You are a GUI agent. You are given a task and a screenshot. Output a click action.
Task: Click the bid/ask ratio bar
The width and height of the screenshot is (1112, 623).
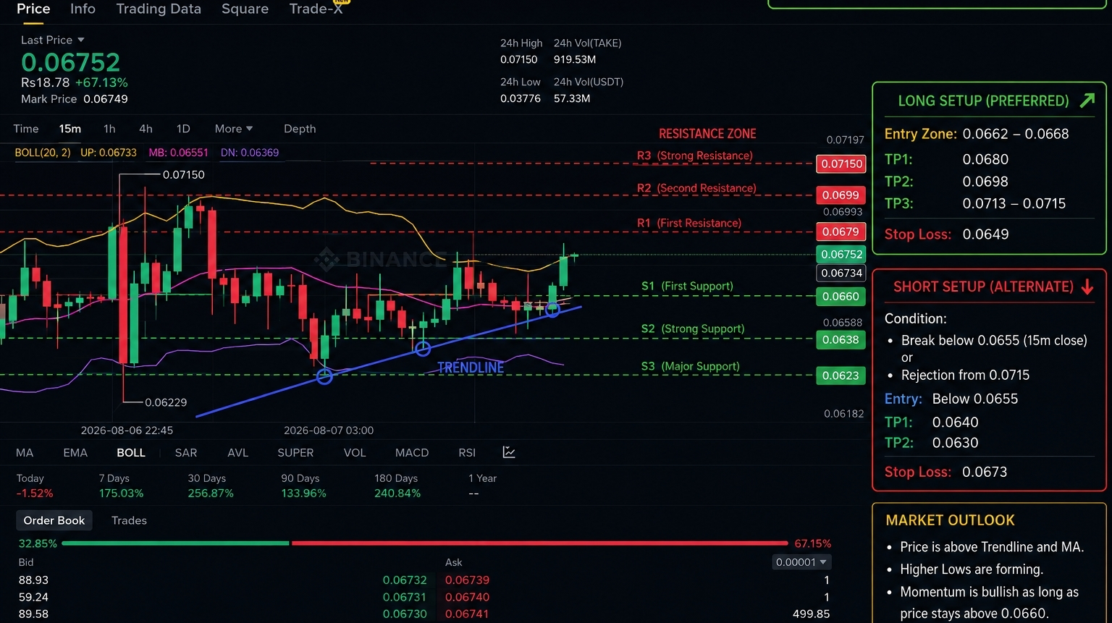(425, 543)
